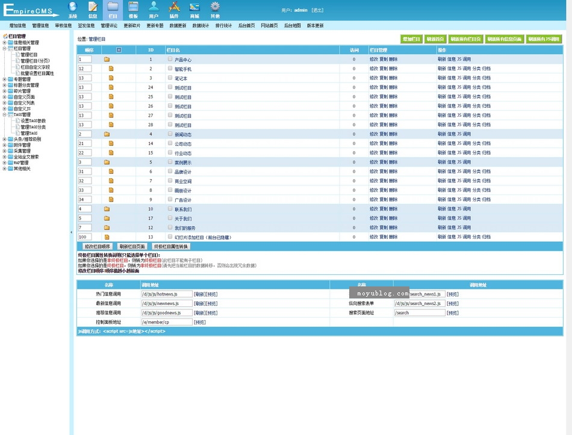Tick the checkbox for 产品中心
Image resolution: width=572 pixels, height=435 pixels.
pos(170,59)
